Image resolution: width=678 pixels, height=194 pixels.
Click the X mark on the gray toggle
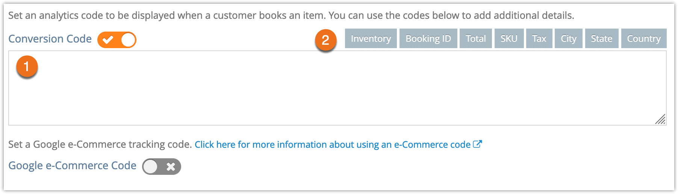(171, 167)
